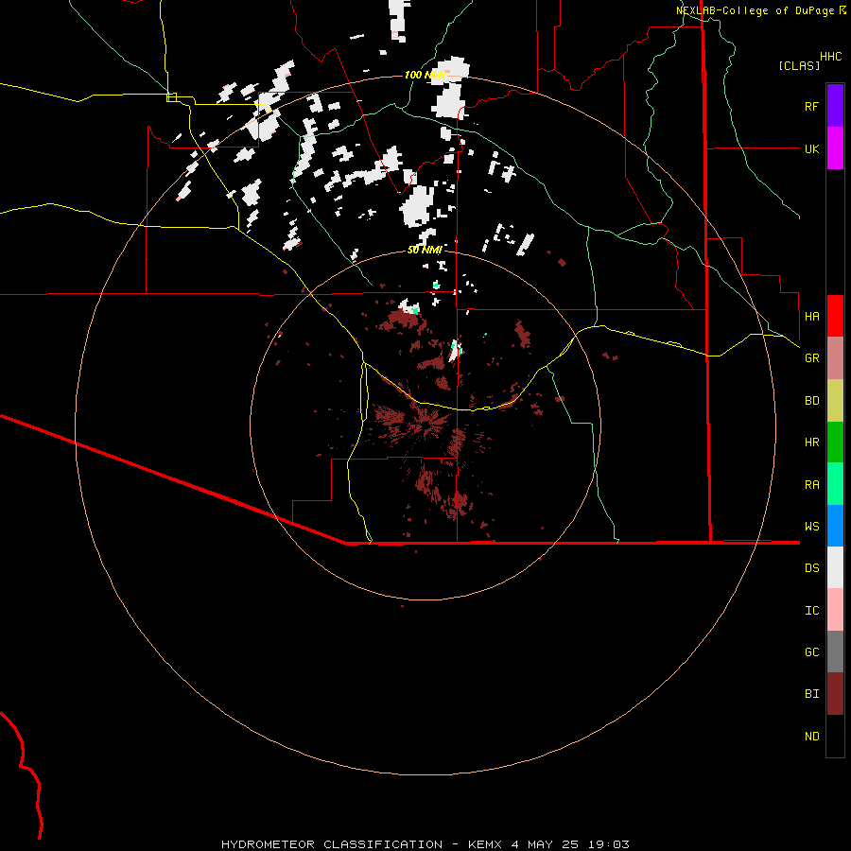Click the Hydrometeor Classification title caption
The width and height of the screenshot is (851, 851).
coord(425,844)
